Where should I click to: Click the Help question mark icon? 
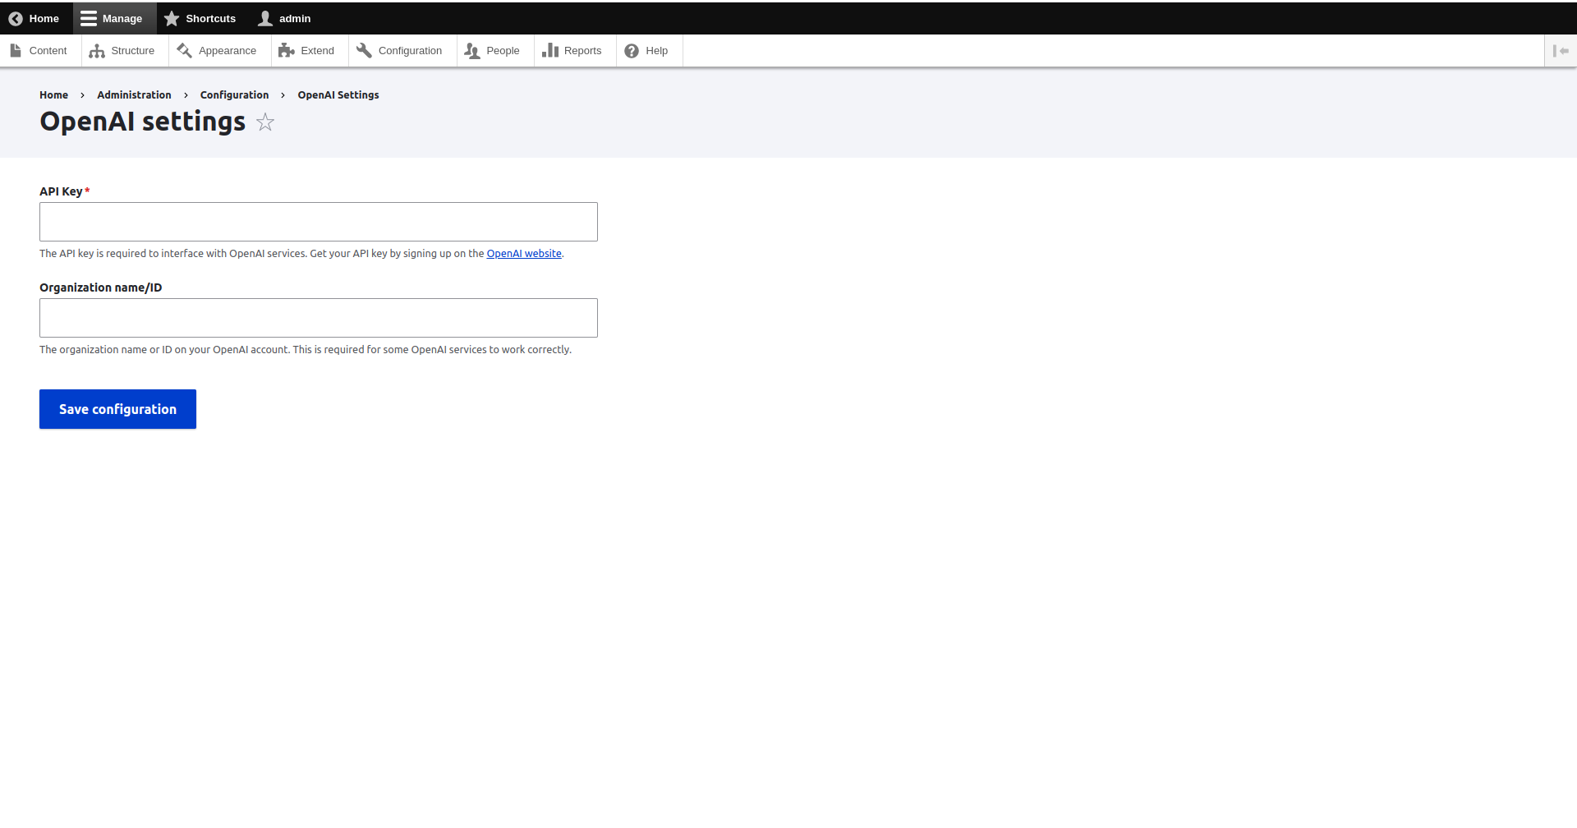pos(632,51)
